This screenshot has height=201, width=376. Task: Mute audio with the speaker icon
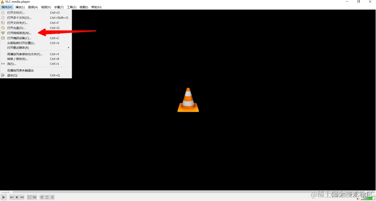coord(358,199)
